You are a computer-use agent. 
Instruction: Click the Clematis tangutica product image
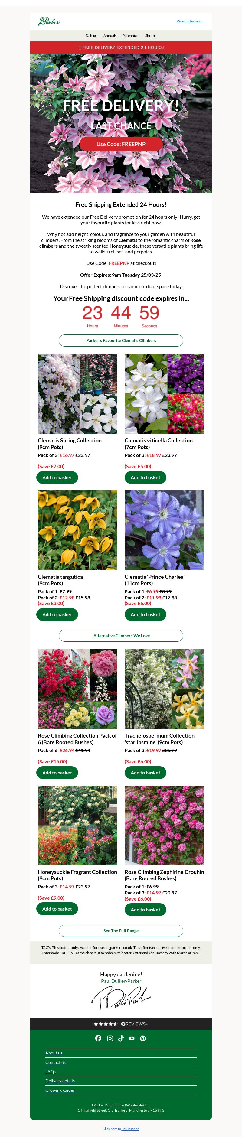pyautogui.click(x=78, y=530)
